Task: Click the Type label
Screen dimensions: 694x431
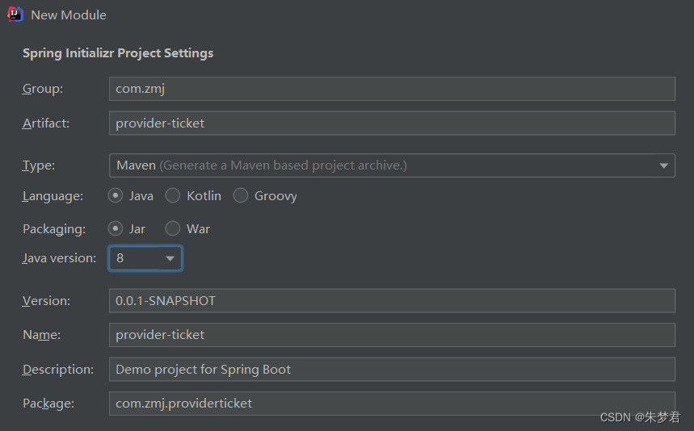Action: [x=39, y=165]
